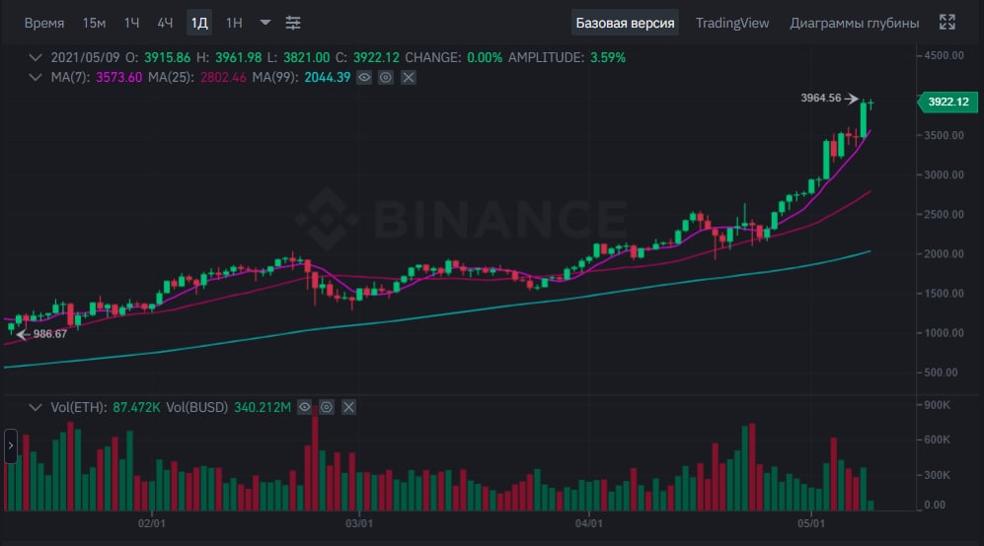Click the 3964.56 high price marker

point(821,98)
